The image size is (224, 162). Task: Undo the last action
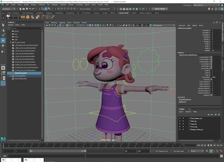(x=30, y=9)
